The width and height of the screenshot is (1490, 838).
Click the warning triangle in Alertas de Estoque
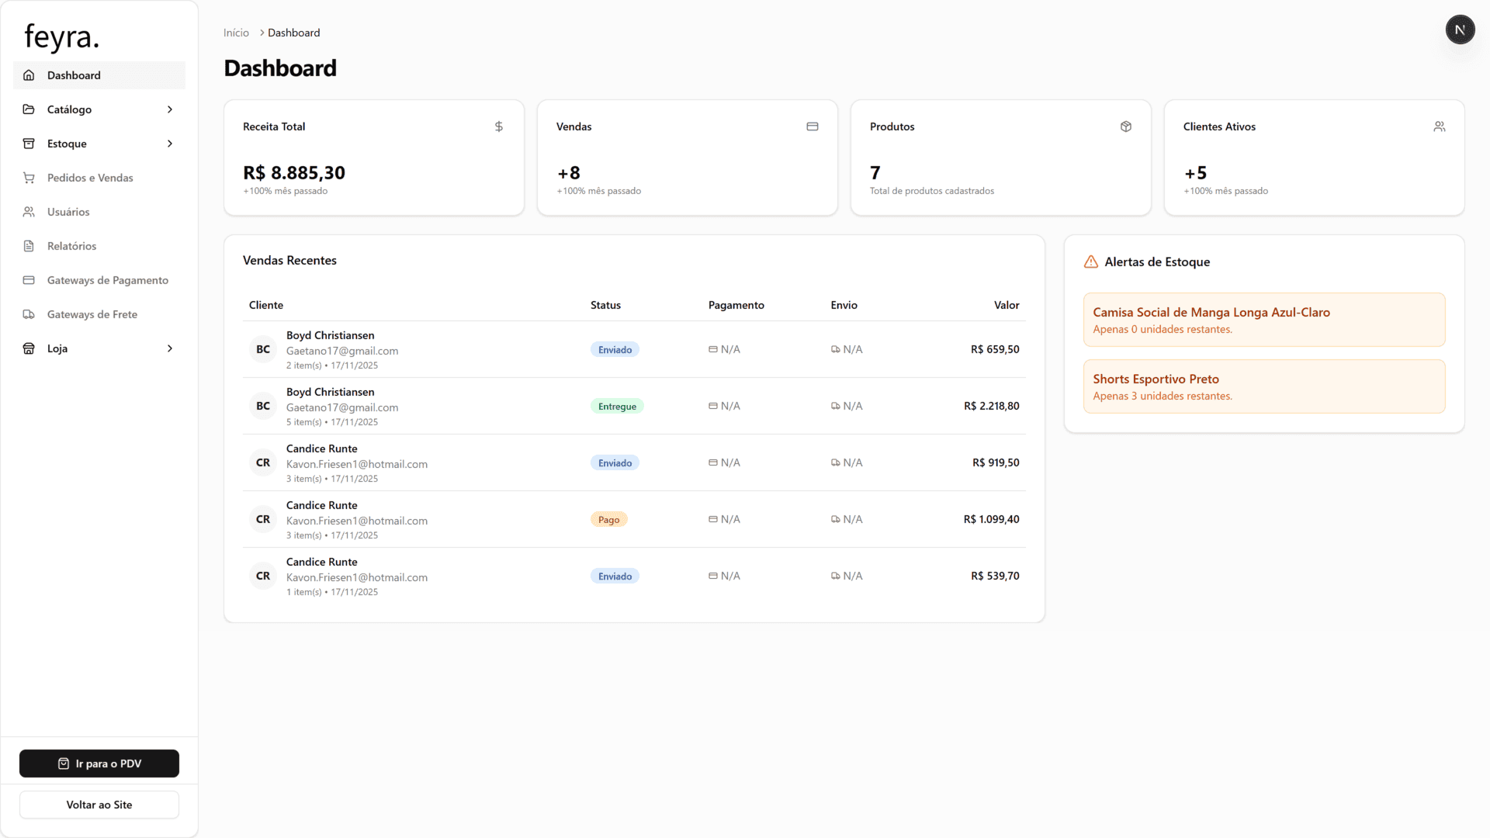(1091, 262)
